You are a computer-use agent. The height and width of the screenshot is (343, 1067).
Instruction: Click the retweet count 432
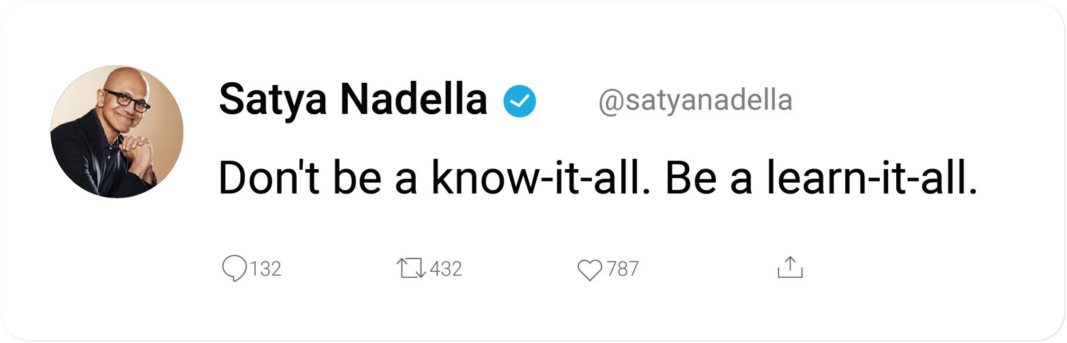(x=446, y=269)
